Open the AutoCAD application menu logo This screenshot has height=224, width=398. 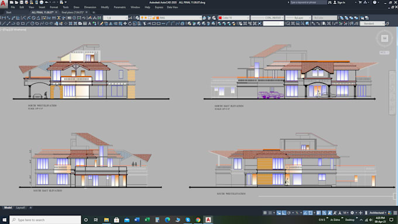pos(4,4)
